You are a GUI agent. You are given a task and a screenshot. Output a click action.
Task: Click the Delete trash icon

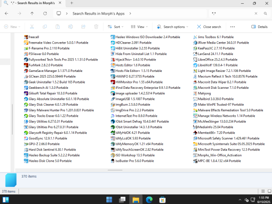(x=96, y=27)
